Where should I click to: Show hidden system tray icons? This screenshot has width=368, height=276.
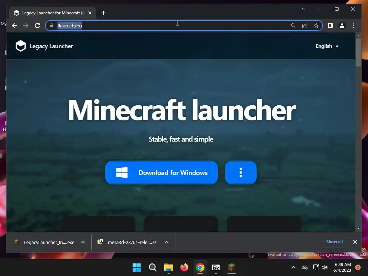[x=293, y=267]
